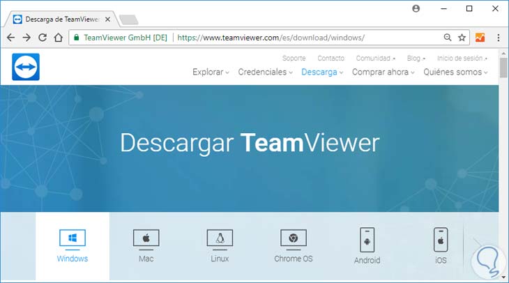Click the Linux label under platform icons
This screenshot has width=509, height=283.
[220, 259]
